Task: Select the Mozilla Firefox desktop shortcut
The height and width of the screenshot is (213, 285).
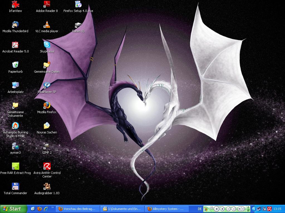Action: (47, 108)
